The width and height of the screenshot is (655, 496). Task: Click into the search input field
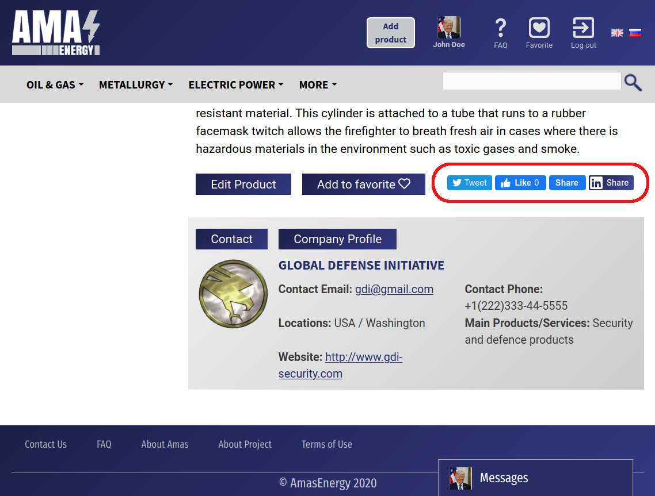(531, 81)
